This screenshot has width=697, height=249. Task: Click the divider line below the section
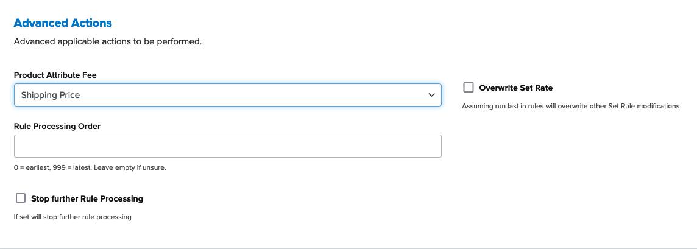[348, 248]
